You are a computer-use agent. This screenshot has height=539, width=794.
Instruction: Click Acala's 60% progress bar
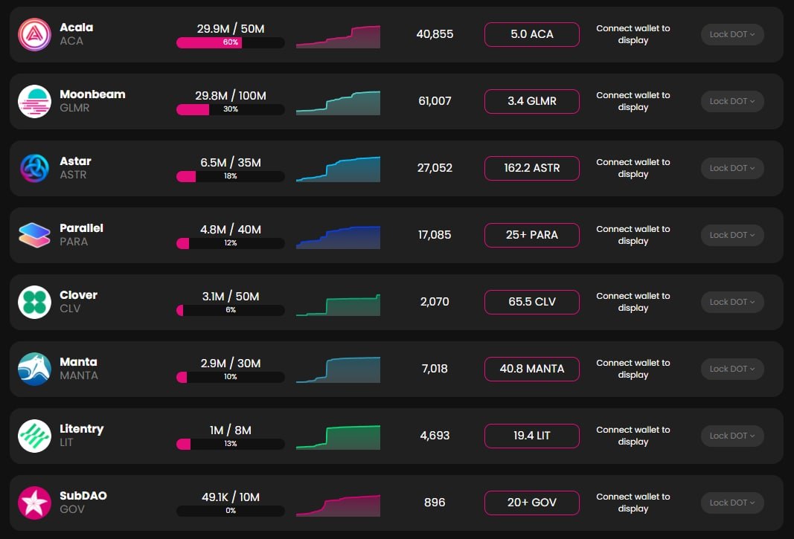pos(231,42)
